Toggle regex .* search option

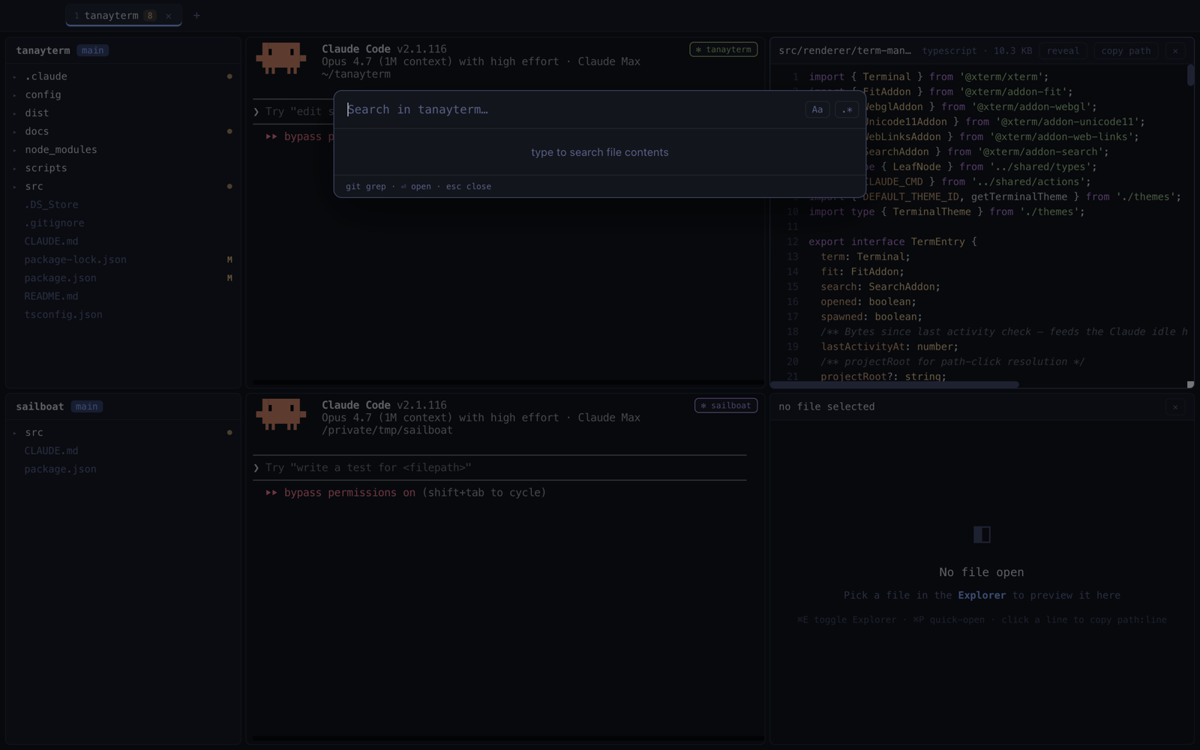coord(847,109)
